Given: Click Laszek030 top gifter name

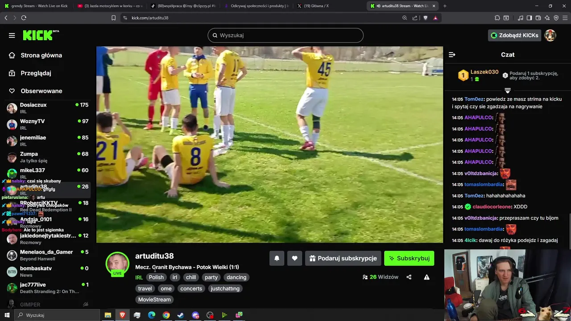Looking at the screenshot, I should (x=484, y=72).
